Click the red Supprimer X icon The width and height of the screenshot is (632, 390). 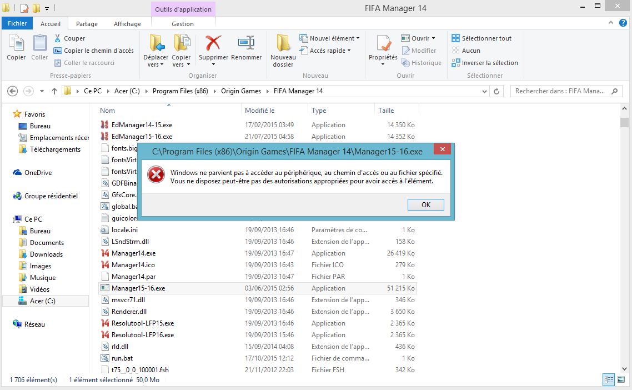point(213,43)
